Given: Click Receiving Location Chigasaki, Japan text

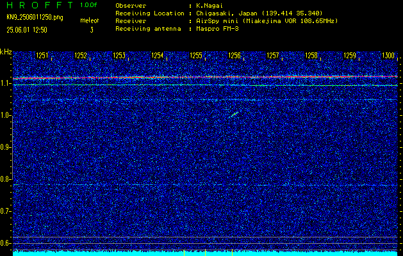Looking at the screenshot, I should tap(259, 13).
